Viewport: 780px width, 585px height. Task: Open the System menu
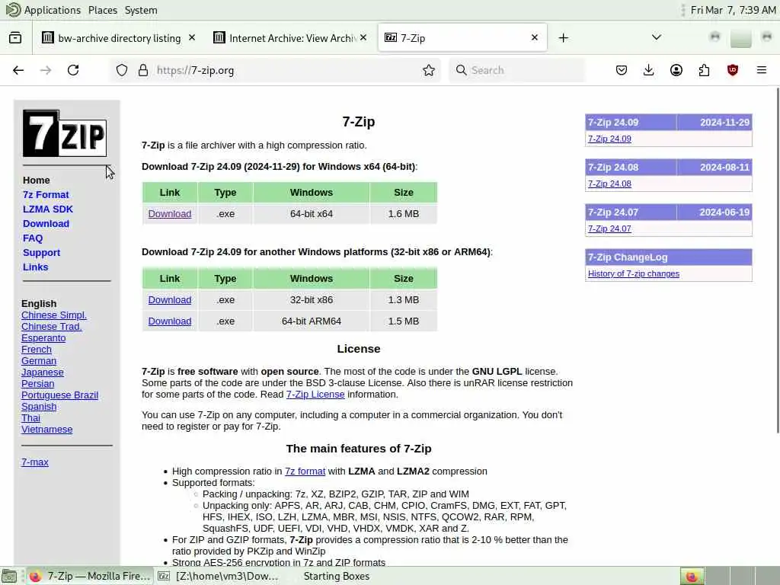tap(141, 10)
